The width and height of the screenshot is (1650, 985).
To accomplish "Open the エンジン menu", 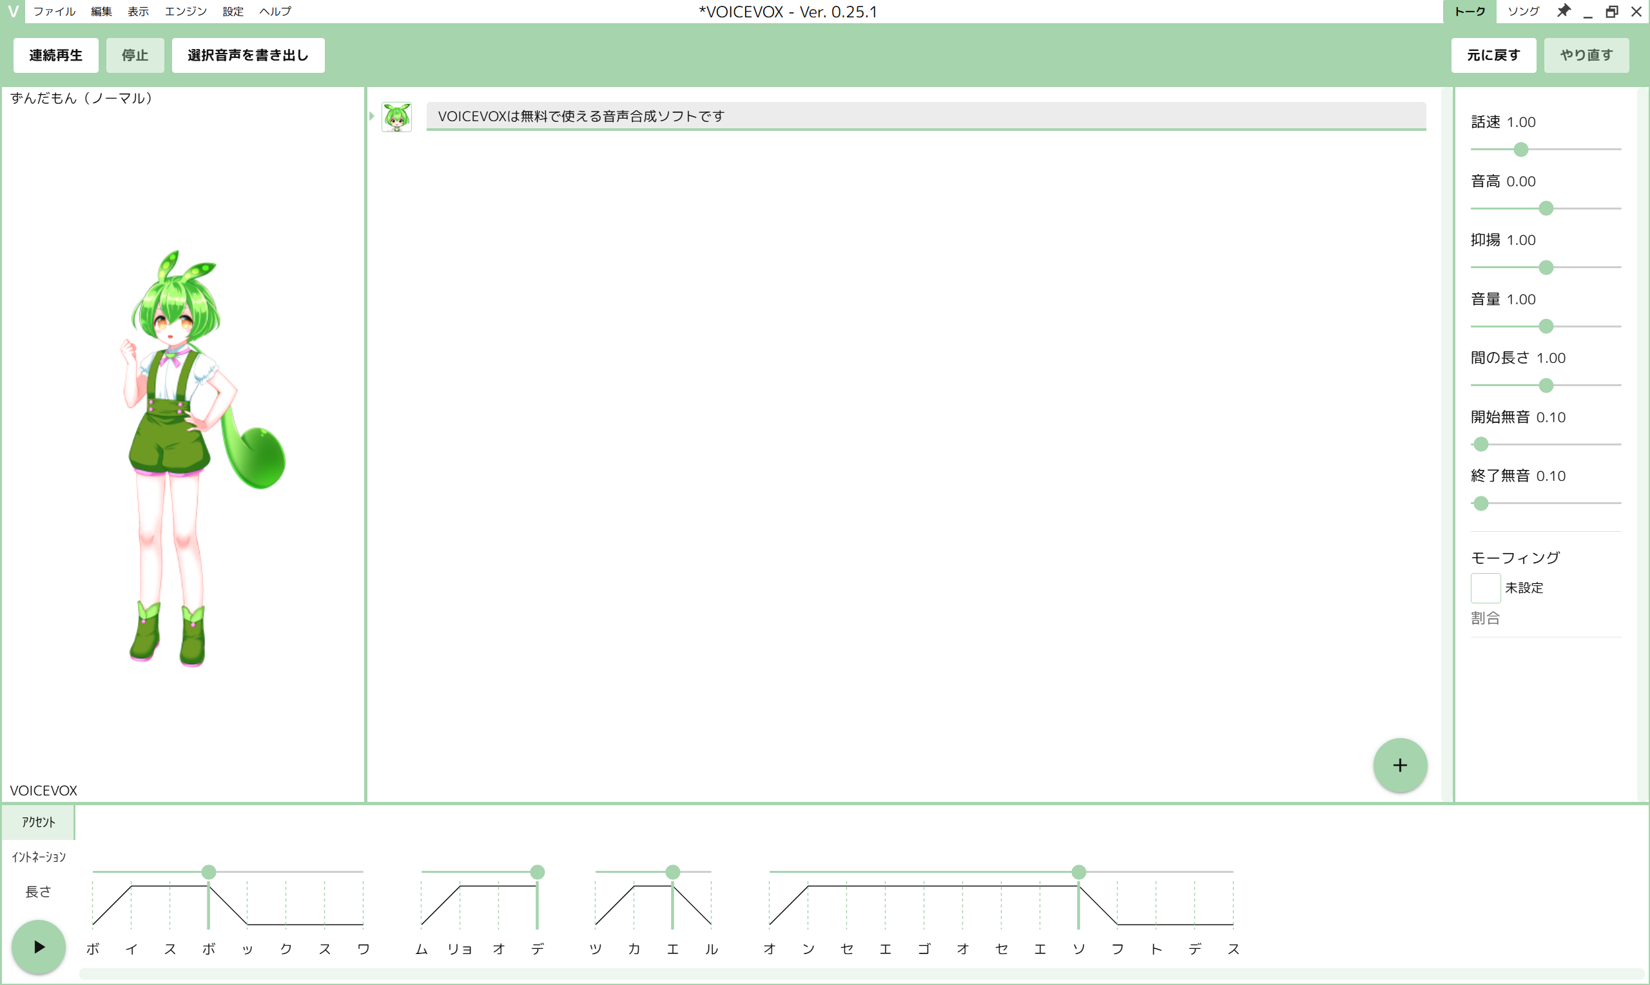I will (x=186, y=12).
